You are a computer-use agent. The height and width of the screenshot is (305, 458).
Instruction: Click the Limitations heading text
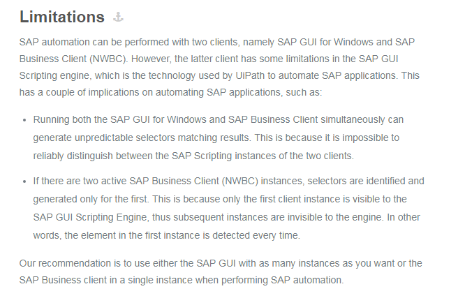pyautogui.click(x=62, y=17)
